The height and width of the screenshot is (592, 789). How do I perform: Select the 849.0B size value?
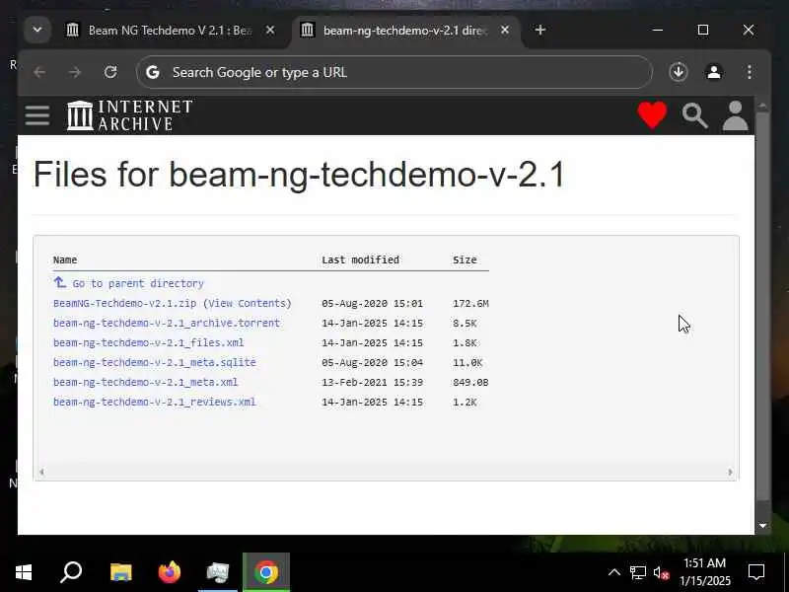coord(470,383)
